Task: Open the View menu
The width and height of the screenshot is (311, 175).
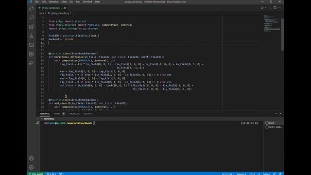Action: click(64, 2)
